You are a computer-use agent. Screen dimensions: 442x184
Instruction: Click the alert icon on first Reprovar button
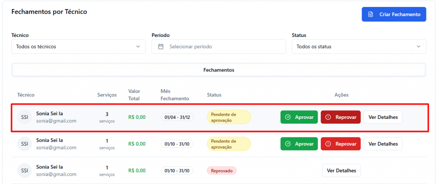tap(328, 117)
